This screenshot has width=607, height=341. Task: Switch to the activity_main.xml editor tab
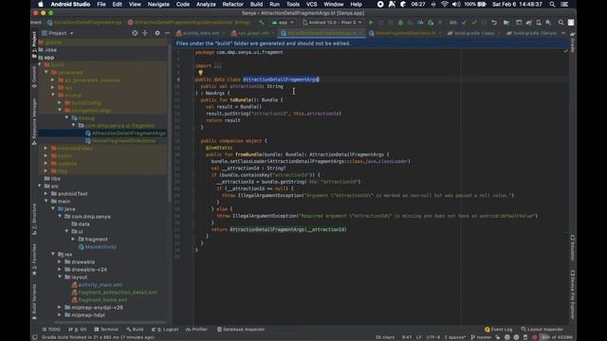(200, 33)
